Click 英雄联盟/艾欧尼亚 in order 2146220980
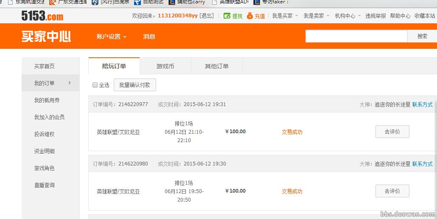This screenshot has height=219, width=437. click(118, 191)
